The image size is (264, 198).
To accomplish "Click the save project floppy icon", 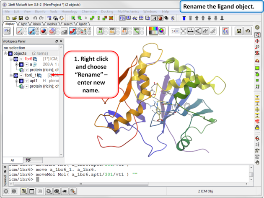I will (21, 18).
